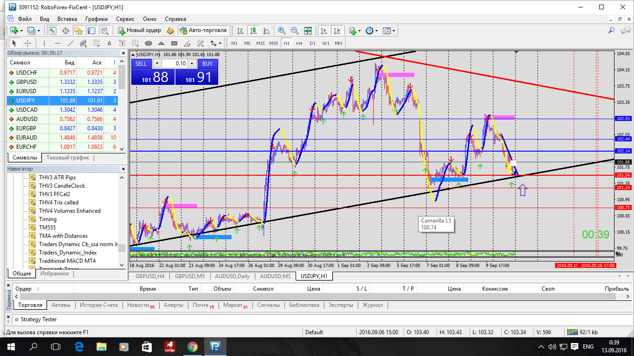Select the H4 timeframe button

tap(299, 44)
